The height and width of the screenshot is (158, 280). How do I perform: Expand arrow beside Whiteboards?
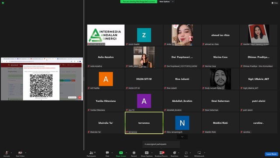click(x=204, y=153)
